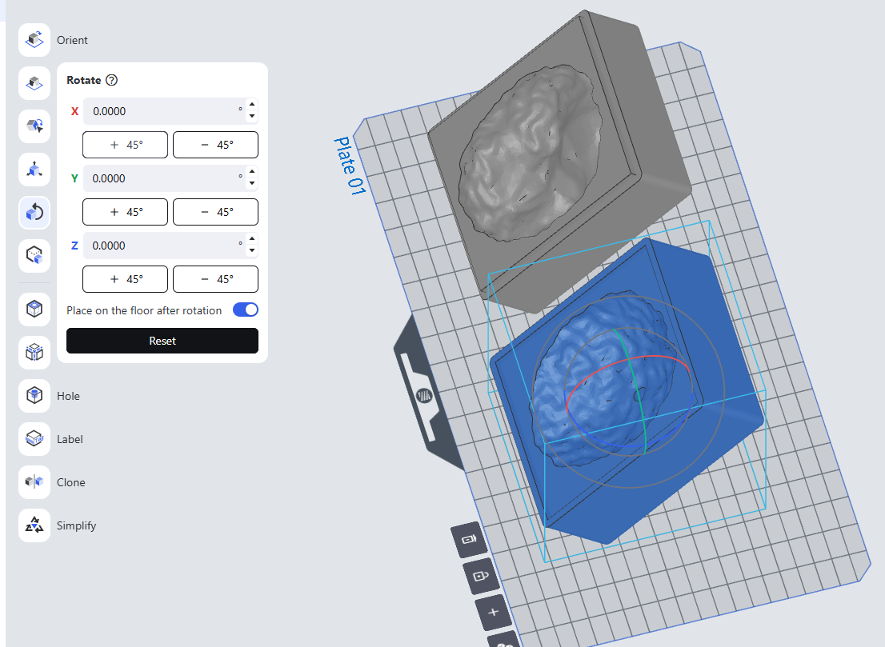Open the Hole tool icon

click(34, 395)
